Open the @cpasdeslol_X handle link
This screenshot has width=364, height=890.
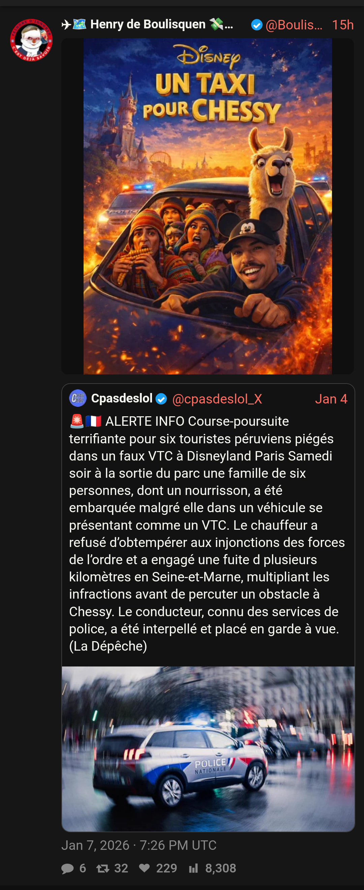click(217, 399)
